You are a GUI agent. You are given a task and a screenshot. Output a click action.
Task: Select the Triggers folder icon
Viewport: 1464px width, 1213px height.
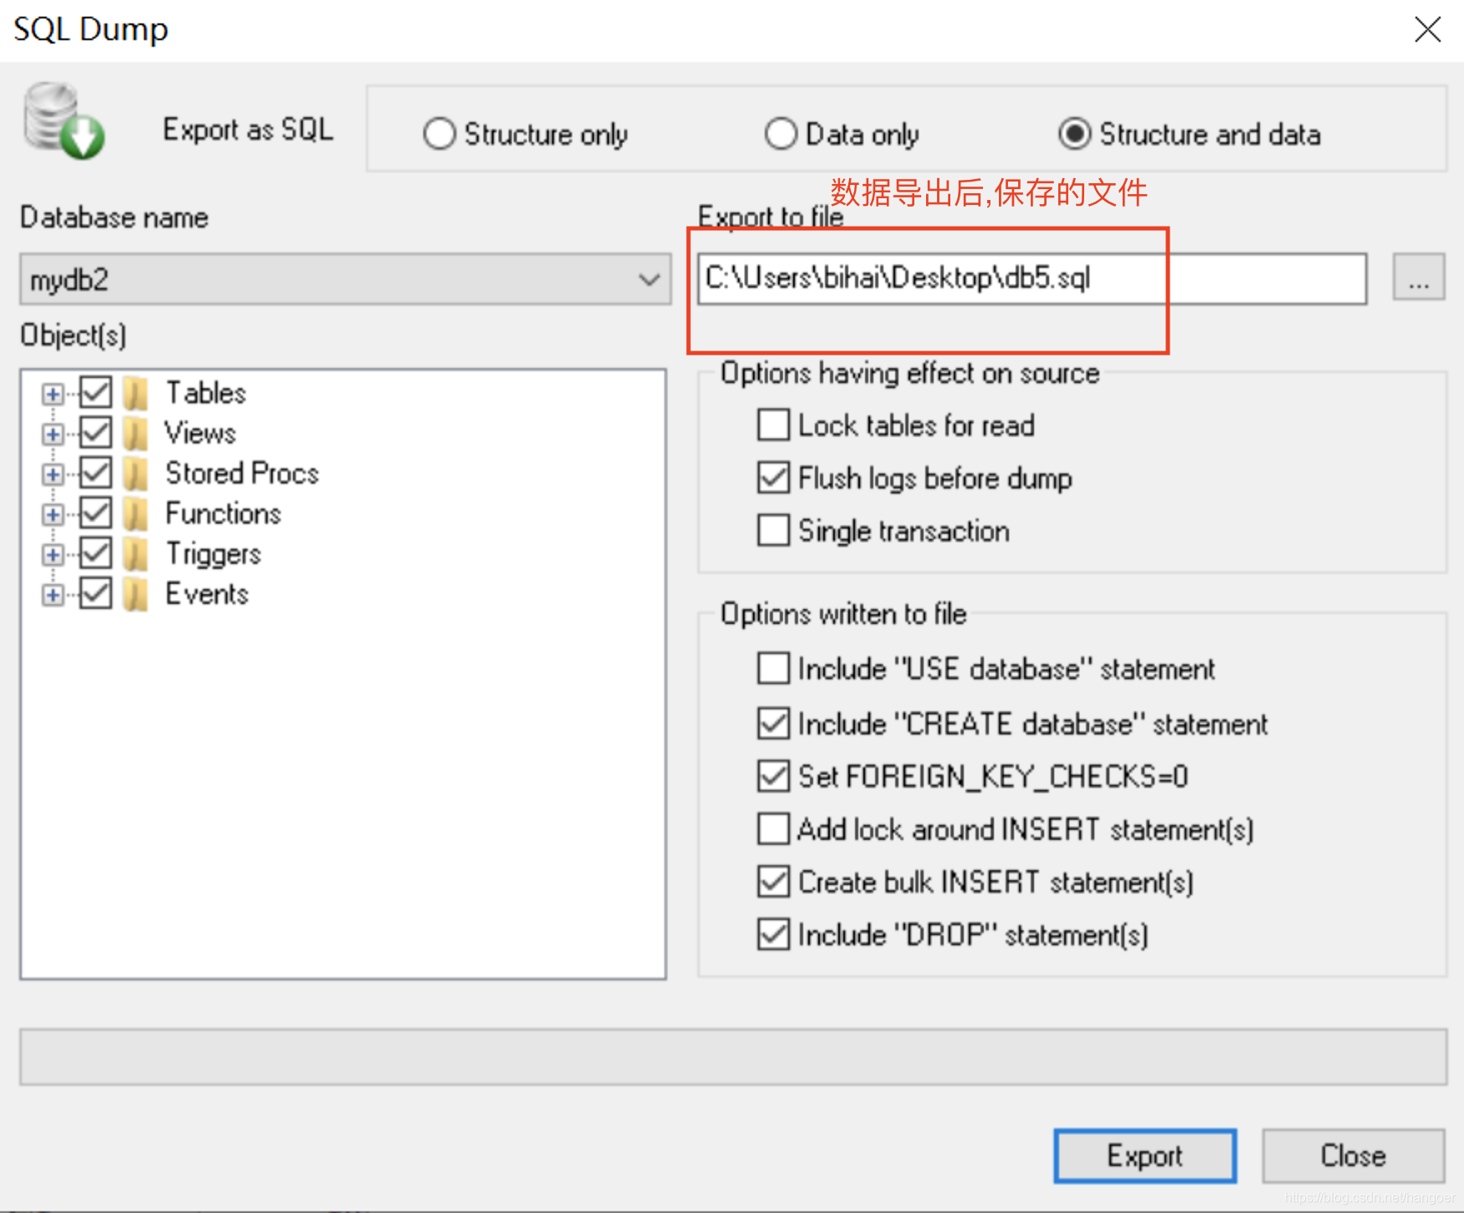(136, 554)
